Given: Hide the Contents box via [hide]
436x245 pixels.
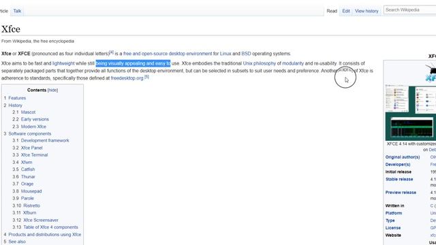Looking at the screenshot, I should (x=52, y=91).
